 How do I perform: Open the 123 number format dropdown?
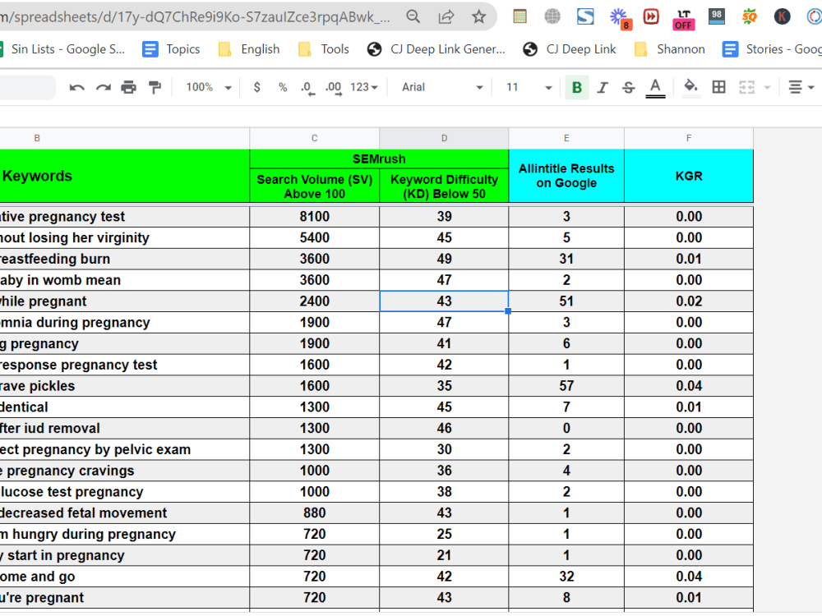click(364, 88)
